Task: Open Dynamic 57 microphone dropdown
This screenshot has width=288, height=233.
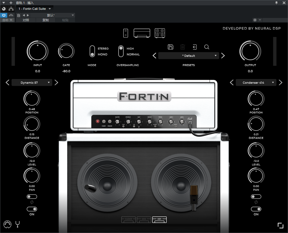Action: [x=32, y=83]
